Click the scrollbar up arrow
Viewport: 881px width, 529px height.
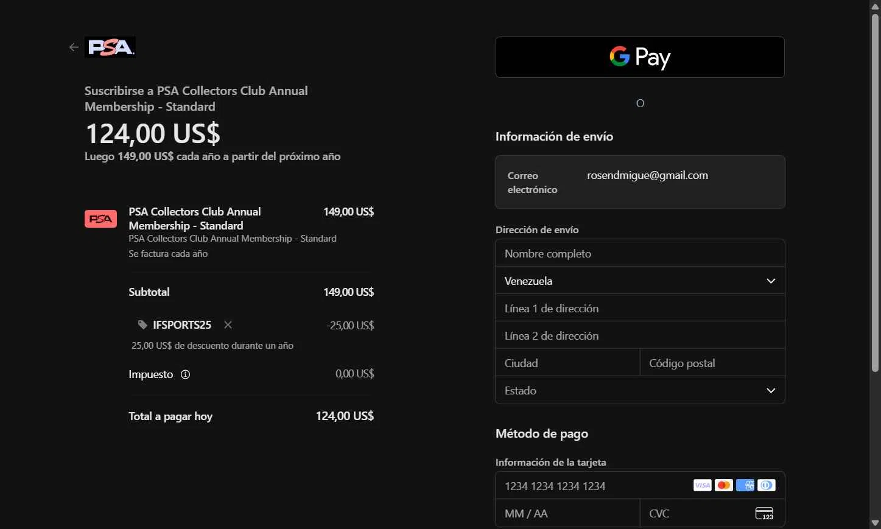click(x=875, y=6)
